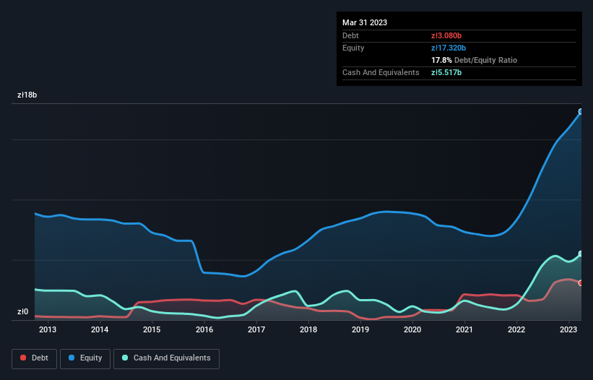The height and width of the screenshot is (380, 593).
Task: Click the red Debt endpoint marker
Action: tap(581, 282)
